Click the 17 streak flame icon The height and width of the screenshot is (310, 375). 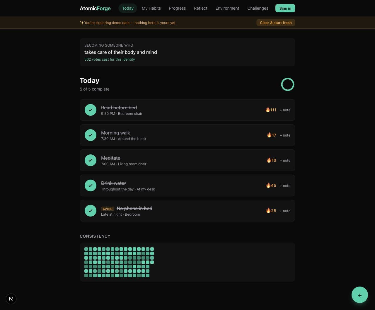[x=269, y=135]
